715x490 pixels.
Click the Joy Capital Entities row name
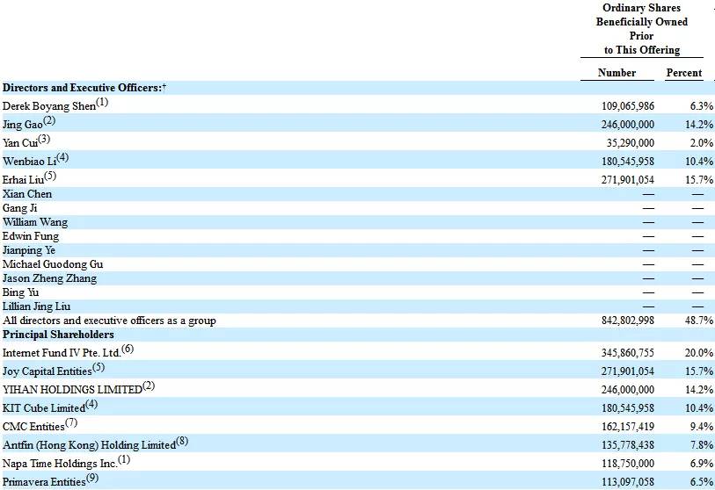click(47, 371)
